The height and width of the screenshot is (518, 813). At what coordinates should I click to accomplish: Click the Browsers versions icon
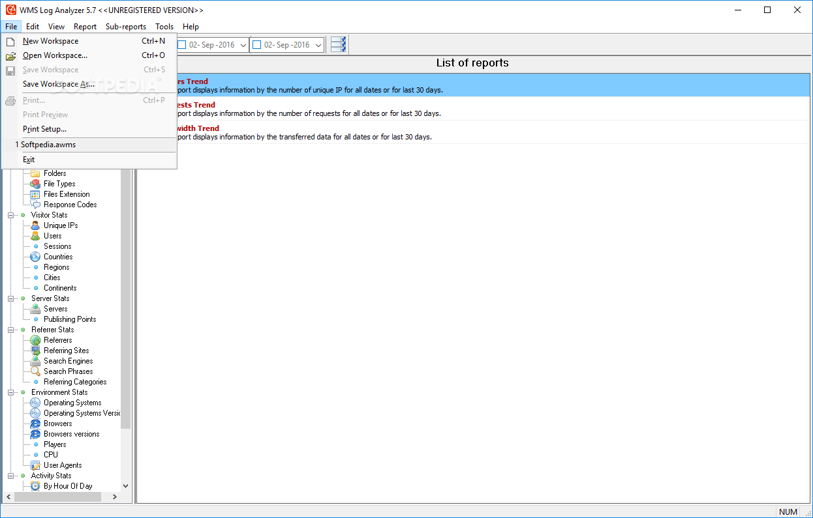(x=35, y=434)
